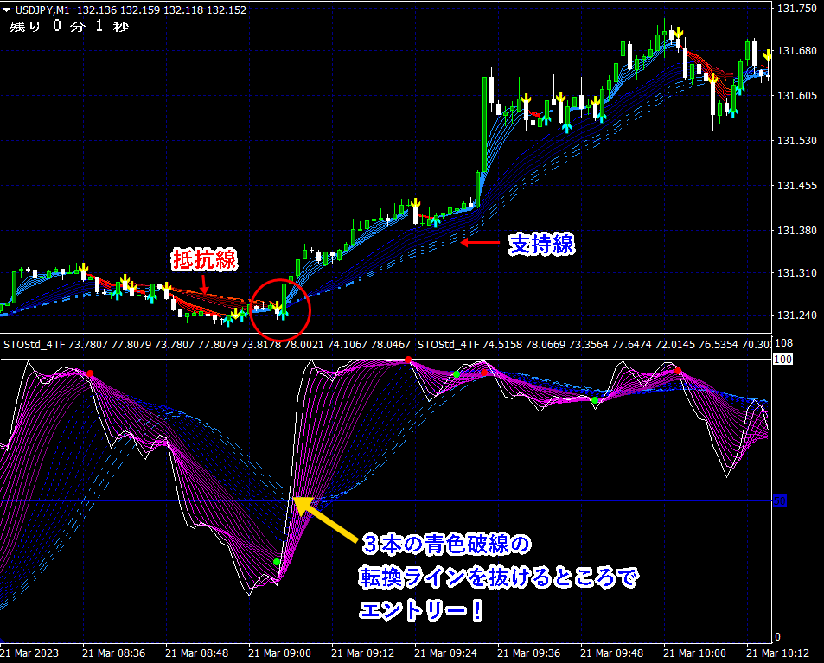Click the 108 scale value of the indicator
824x663 pixels.
click(783, 343)
